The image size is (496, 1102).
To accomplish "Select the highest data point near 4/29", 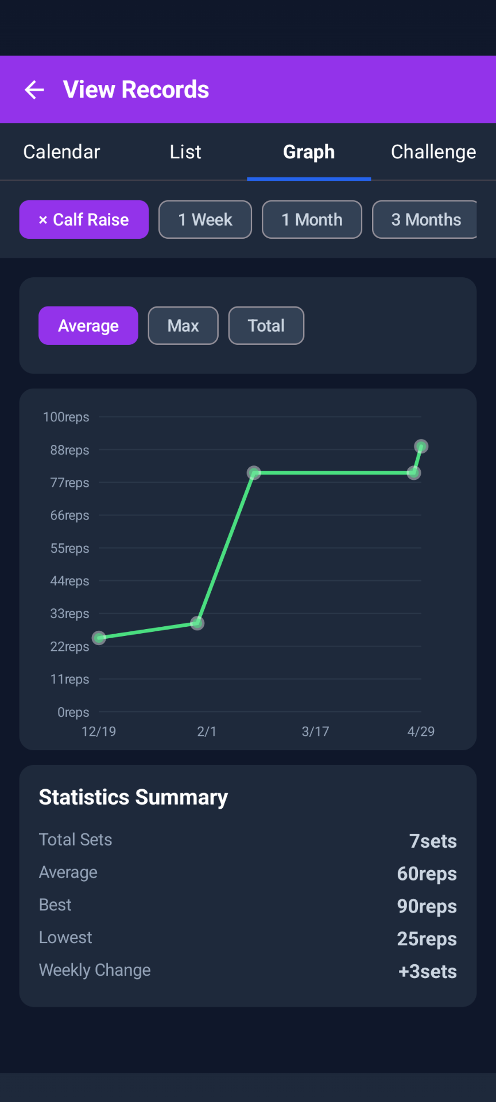I will pos(421,446).
